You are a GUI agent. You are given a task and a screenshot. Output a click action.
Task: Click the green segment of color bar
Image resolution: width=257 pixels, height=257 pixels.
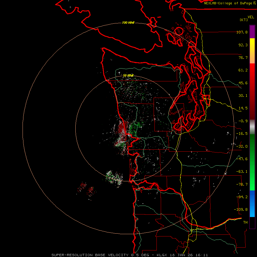252,162
